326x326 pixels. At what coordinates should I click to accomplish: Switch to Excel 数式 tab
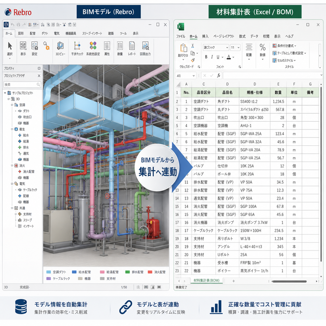pos(242,36)
